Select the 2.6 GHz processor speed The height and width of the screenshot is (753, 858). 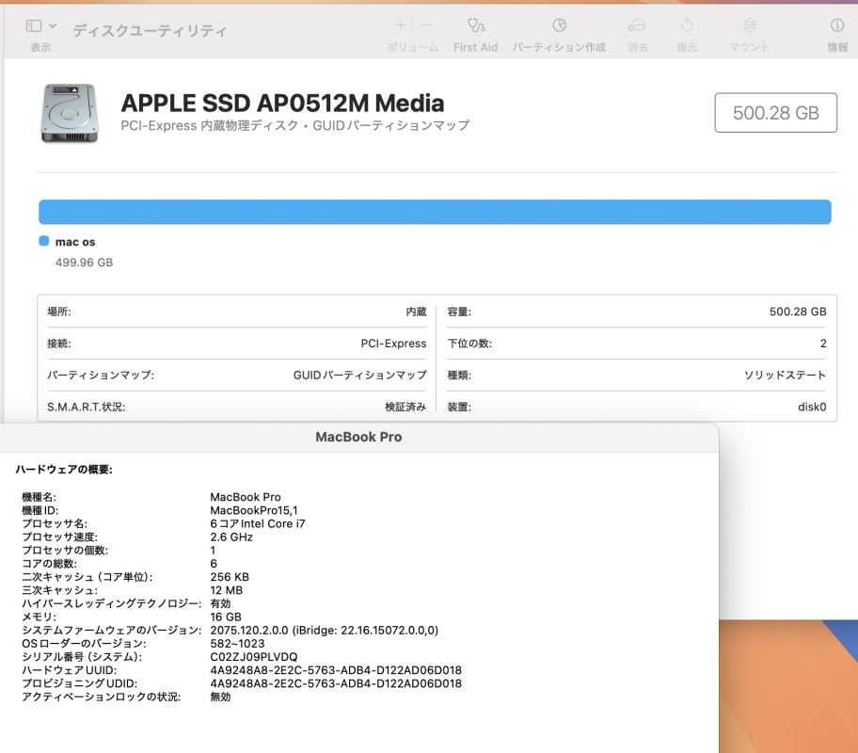[231, 537]
